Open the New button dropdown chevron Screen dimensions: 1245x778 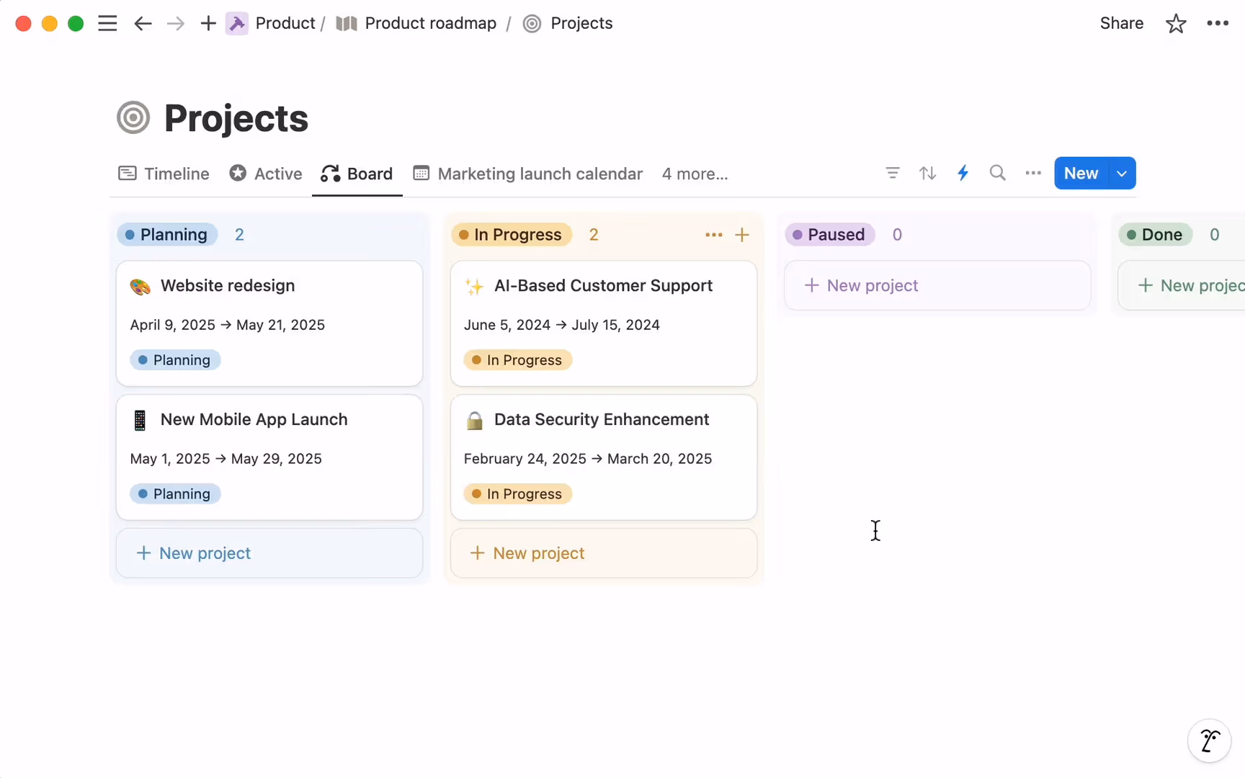tap(1121, 173)
